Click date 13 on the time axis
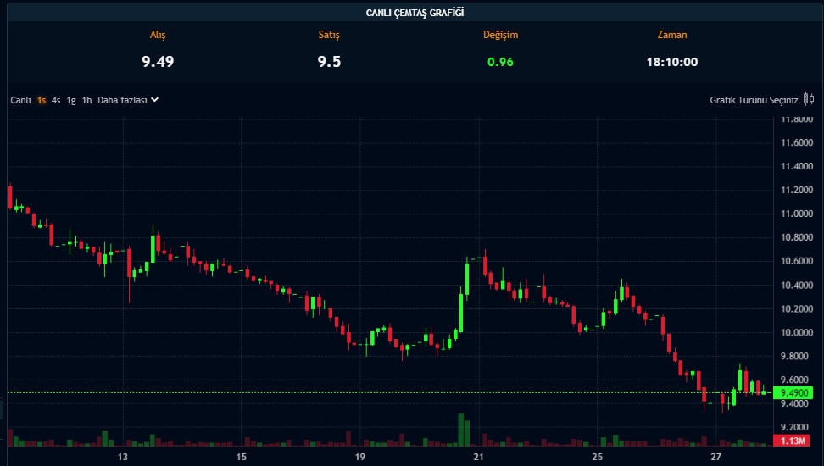The width and height of the screenshot is (824, 466). (x=123, y=458)
